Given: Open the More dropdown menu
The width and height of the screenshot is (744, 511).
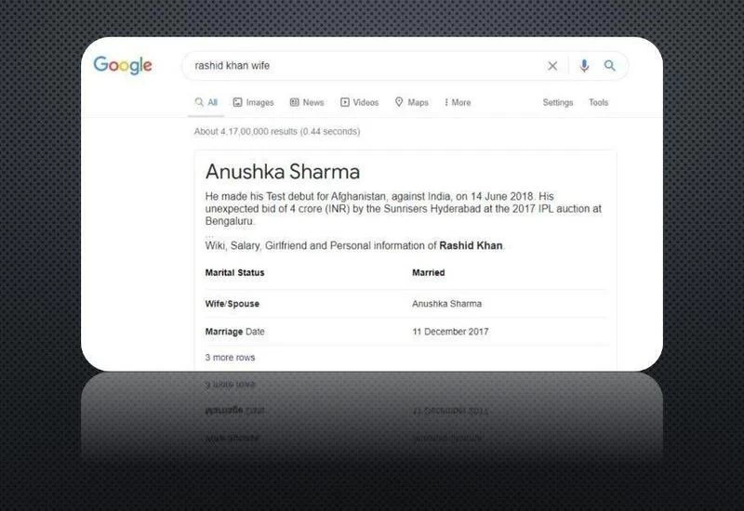Looking at the screenshot, I should tap(458, 102).
